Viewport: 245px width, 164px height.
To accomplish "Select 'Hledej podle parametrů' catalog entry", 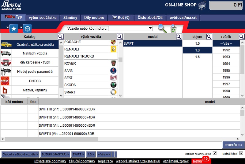I will point(35,72).
